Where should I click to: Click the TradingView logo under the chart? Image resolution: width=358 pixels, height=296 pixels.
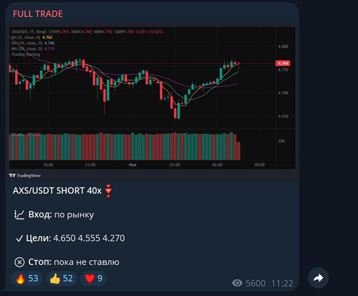25,175
